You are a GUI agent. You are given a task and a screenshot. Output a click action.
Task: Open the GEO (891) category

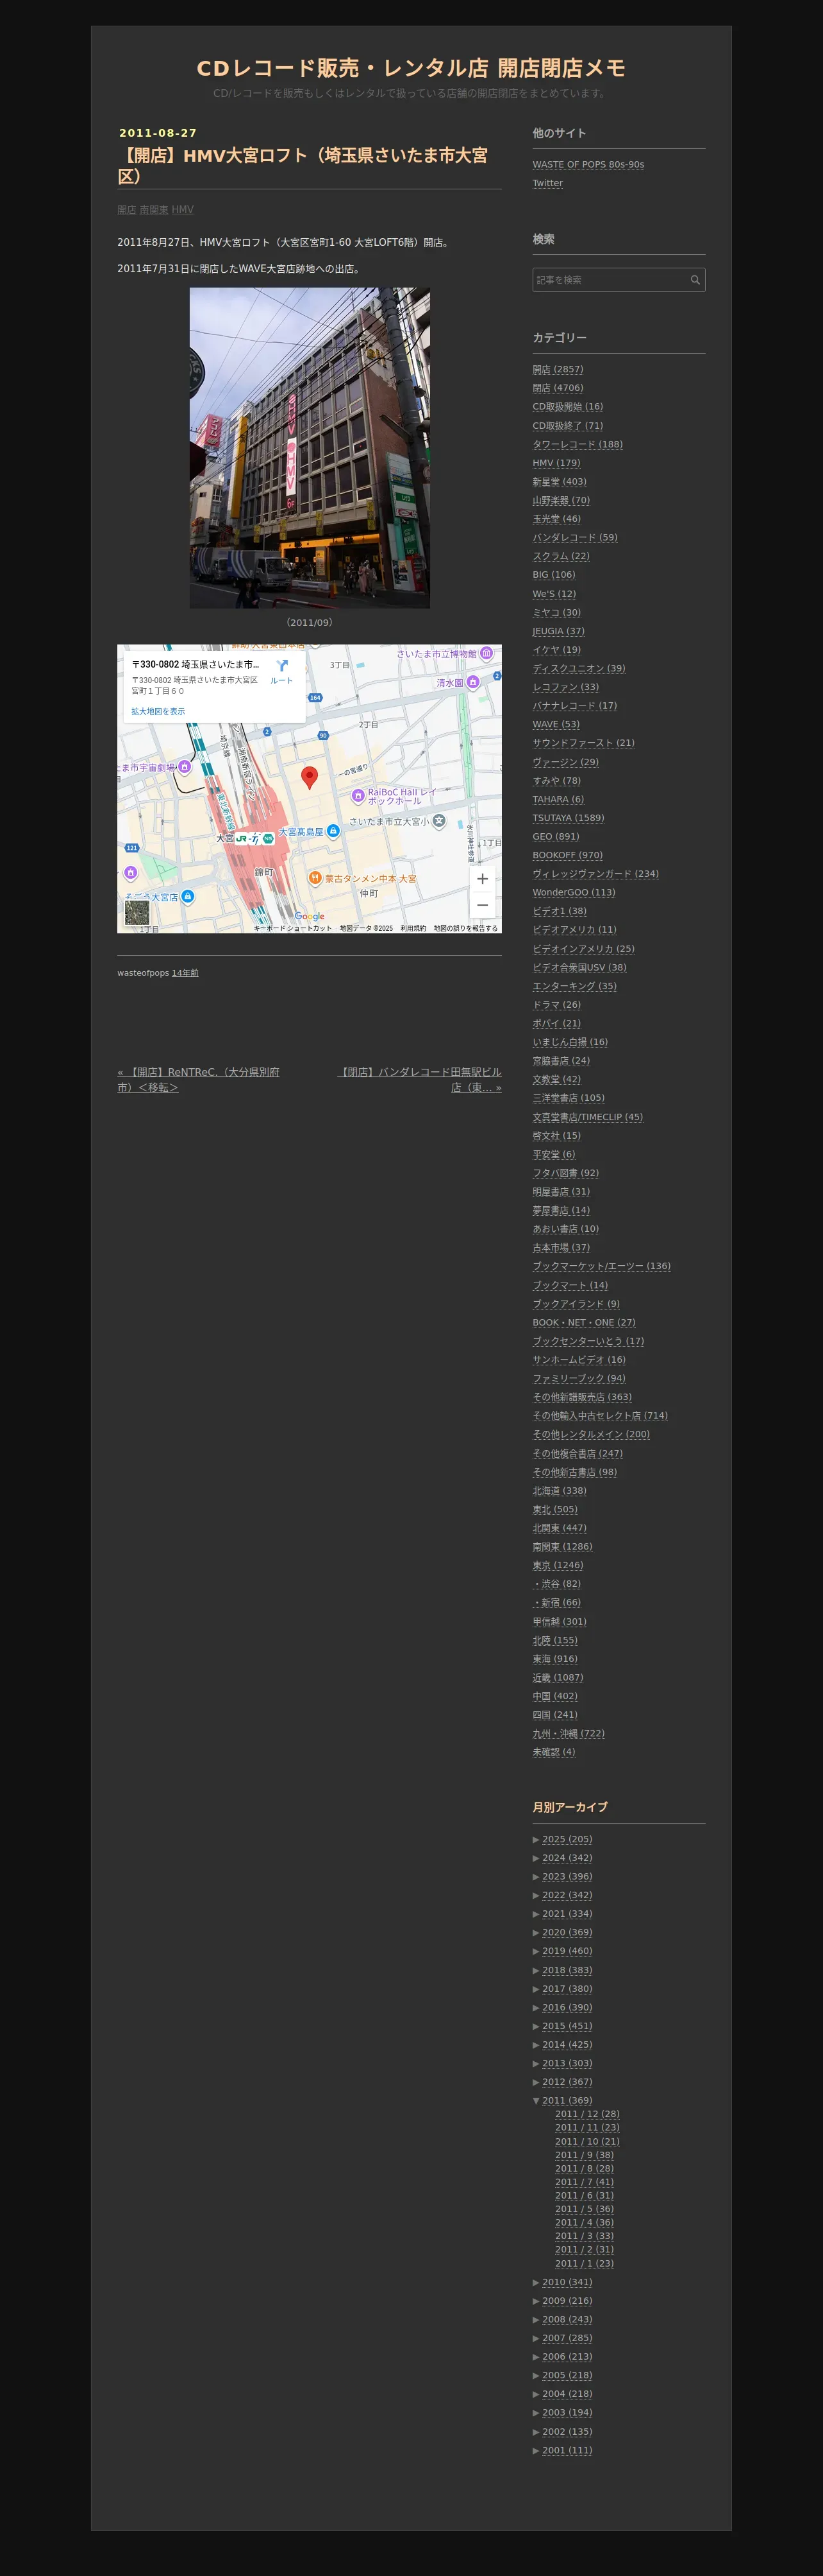[556, 836]
